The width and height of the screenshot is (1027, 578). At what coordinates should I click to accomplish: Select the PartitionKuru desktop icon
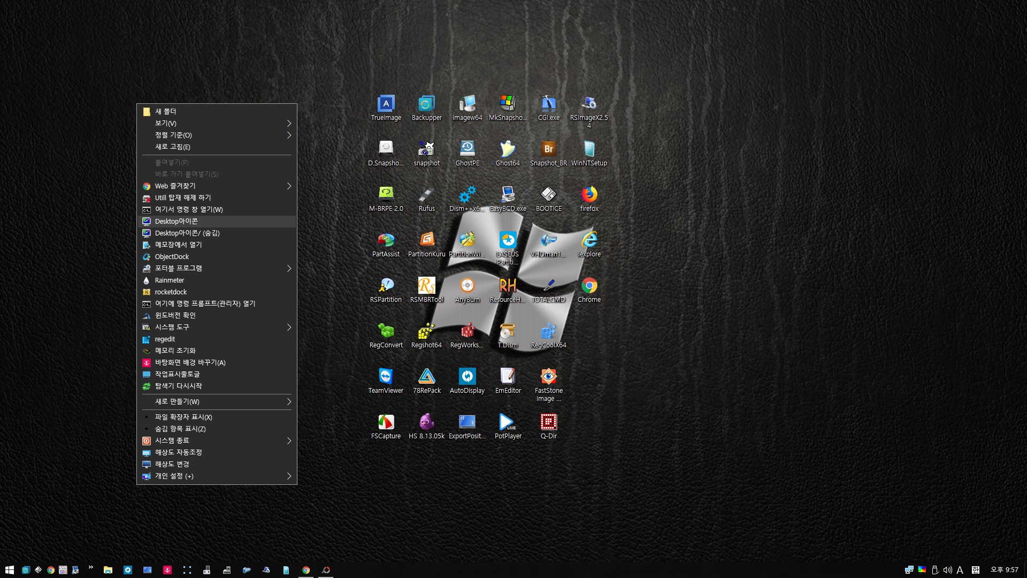[x=426, y=244]
